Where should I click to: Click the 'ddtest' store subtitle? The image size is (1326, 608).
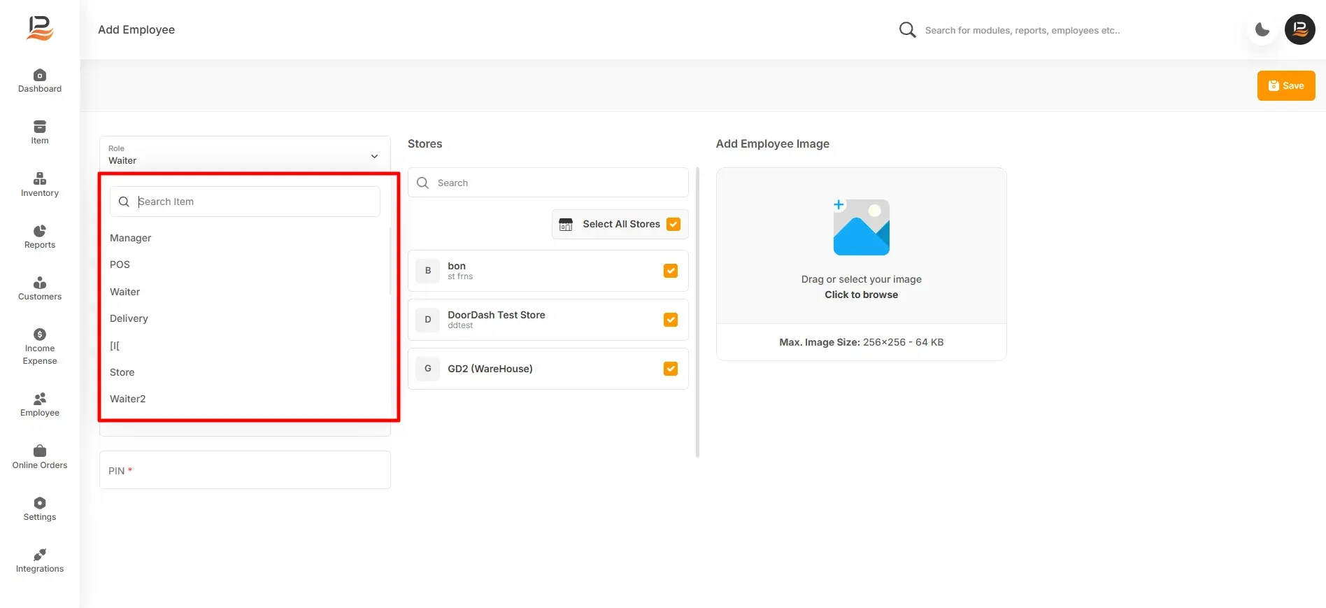click(460, 325)
